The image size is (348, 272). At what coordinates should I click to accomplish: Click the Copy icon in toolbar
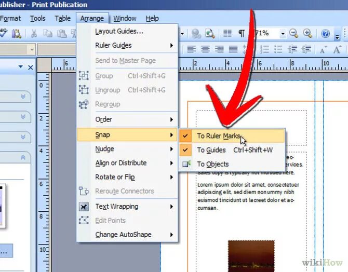pyautogui.click(x=48, y=34)
